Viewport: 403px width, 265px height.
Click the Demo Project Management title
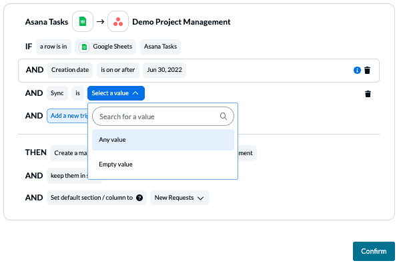[181, 22]
